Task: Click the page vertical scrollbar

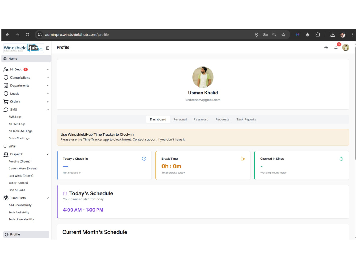Action: point(355,103)
